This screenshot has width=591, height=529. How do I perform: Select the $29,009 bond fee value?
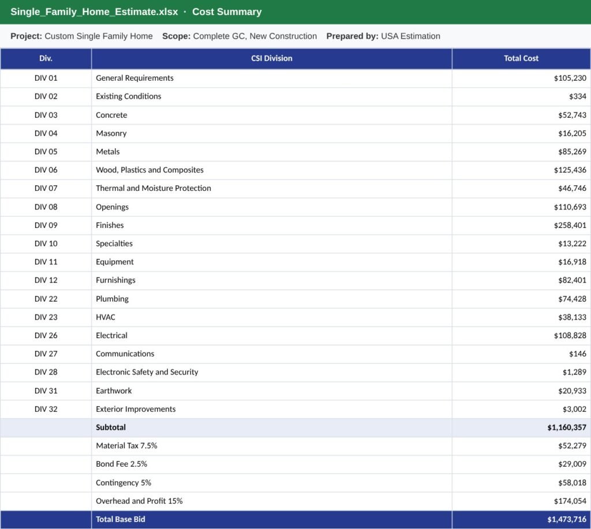(521, 464)
